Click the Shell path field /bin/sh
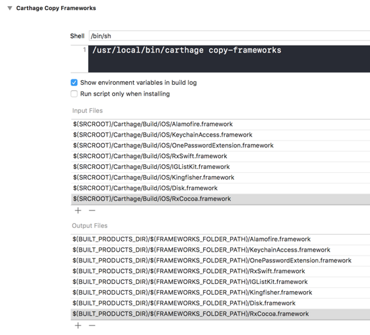Screen dimensions: 370x335 coord(229,36)
